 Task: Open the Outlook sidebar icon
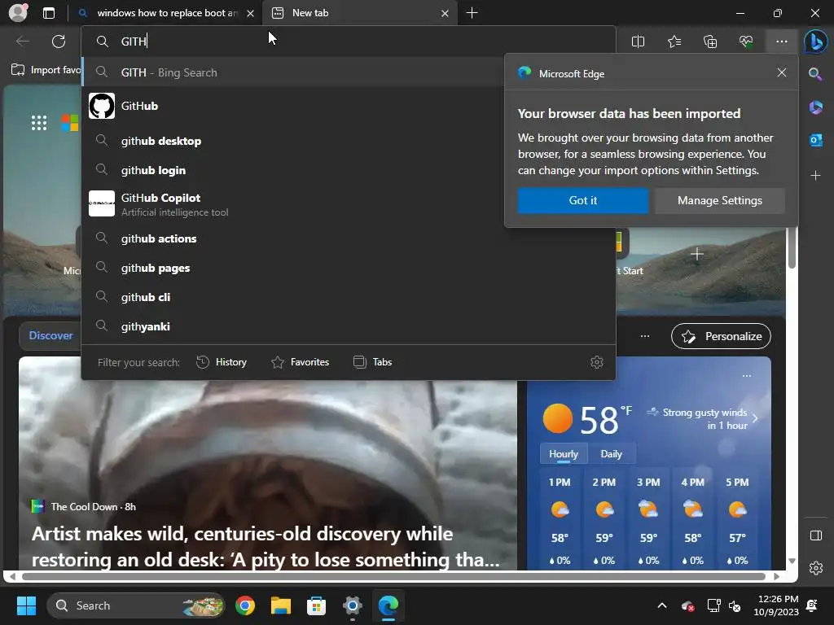[815, 140]
